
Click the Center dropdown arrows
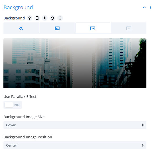143,145
